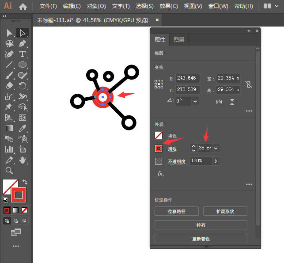
Task: Select the Zoom magnifier tool
Action: point(9,171)
